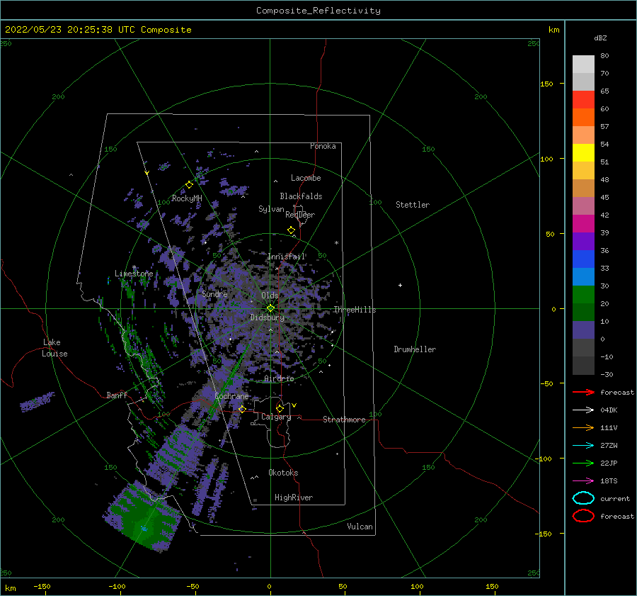Click the Olds city label
Image resolution: width=637 pixels, height=596 pixels.
[x=270, y=296]
